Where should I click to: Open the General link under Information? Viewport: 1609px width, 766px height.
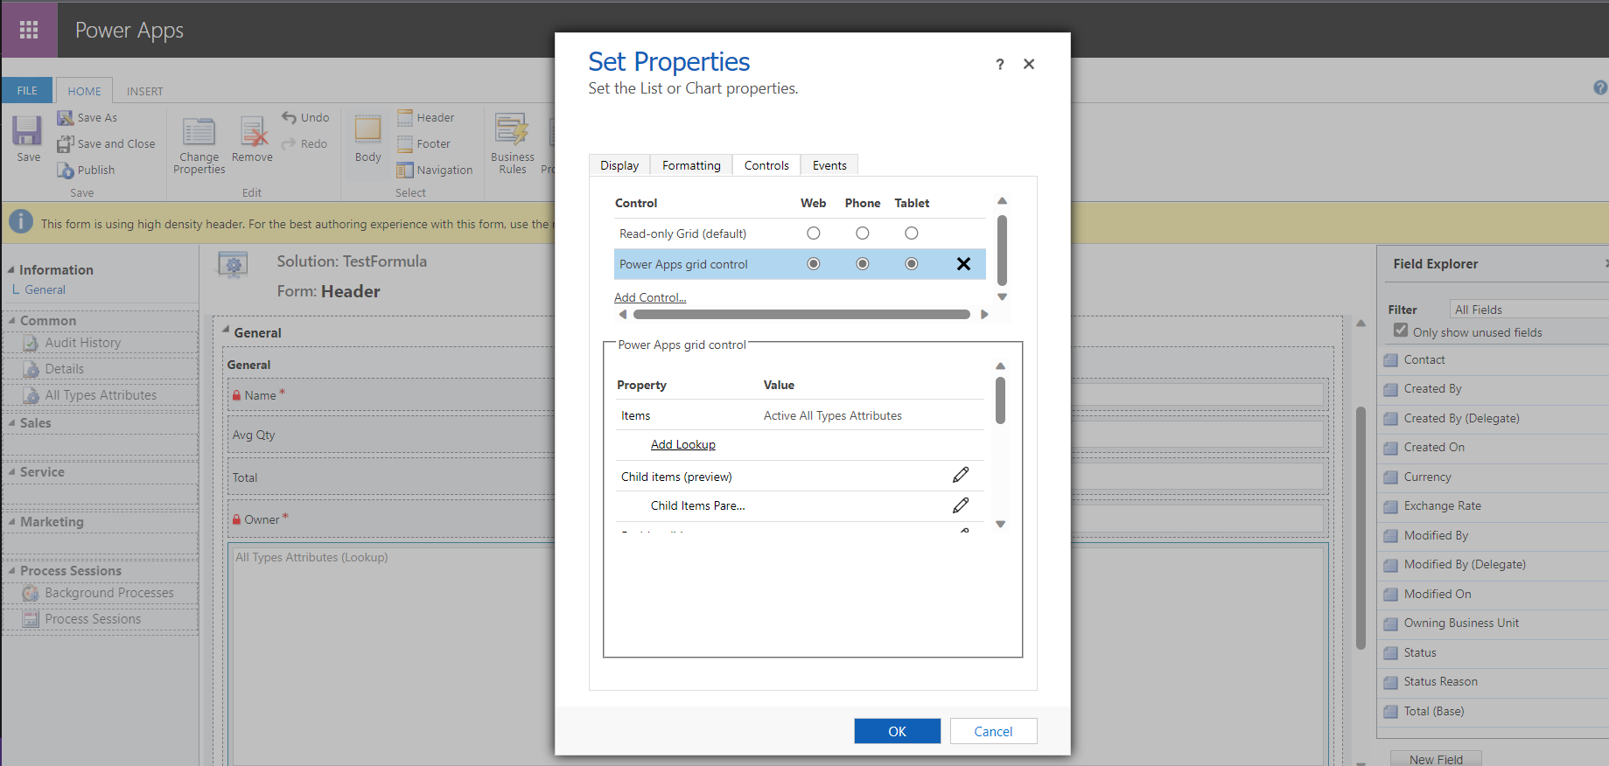click(x=45, y=289)
